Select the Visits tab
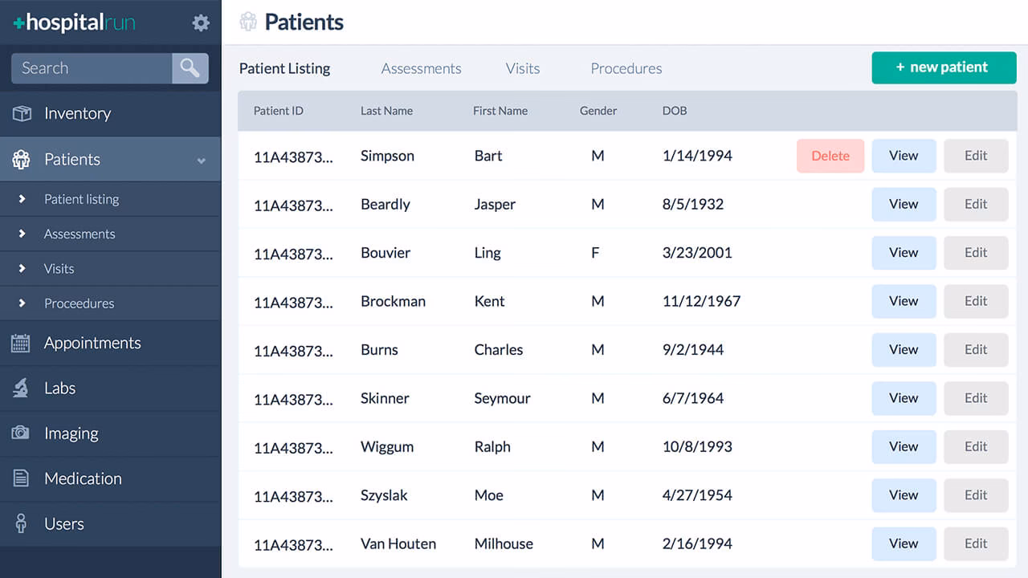 tap(522, 68)
